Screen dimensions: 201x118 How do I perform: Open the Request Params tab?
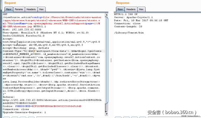[19, 9]
